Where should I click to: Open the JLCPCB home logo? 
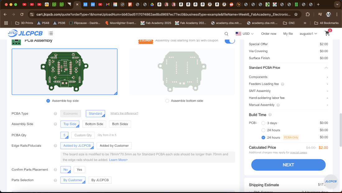pyautogui.click(x=25, y=33)
